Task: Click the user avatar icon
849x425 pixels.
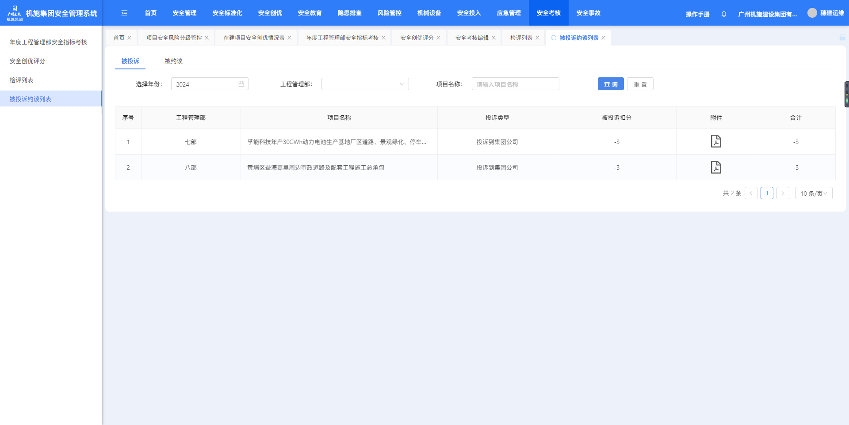Action: (812, 13)
